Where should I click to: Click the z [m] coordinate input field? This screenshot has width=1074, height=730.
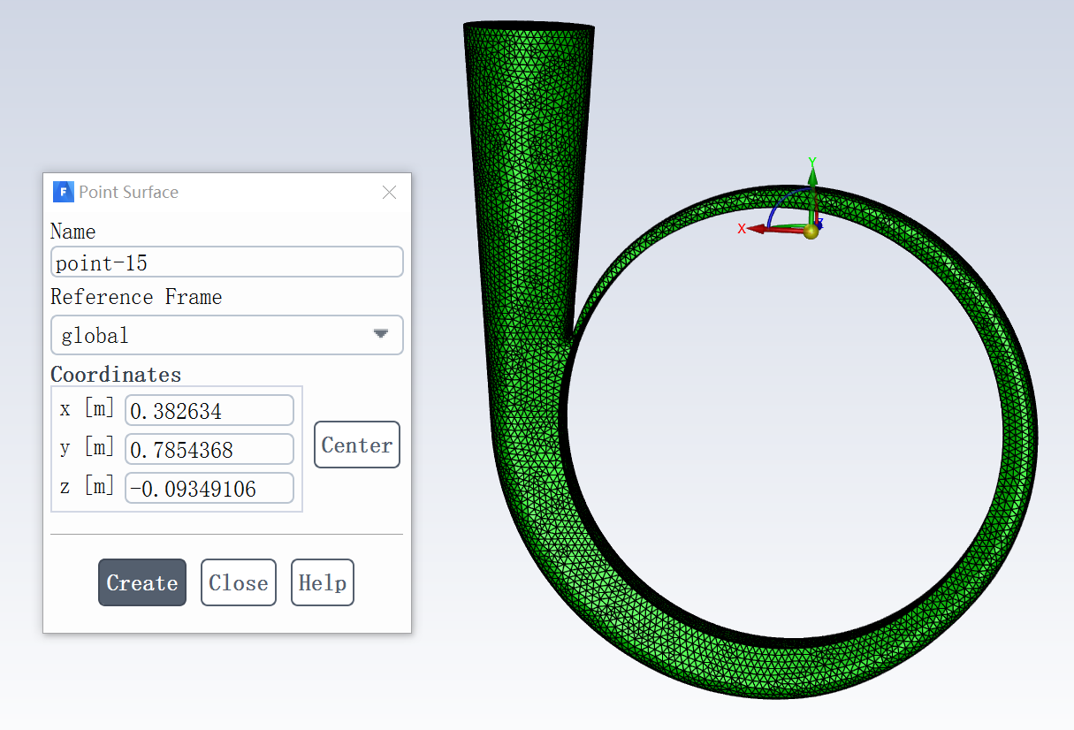(209, 488)
